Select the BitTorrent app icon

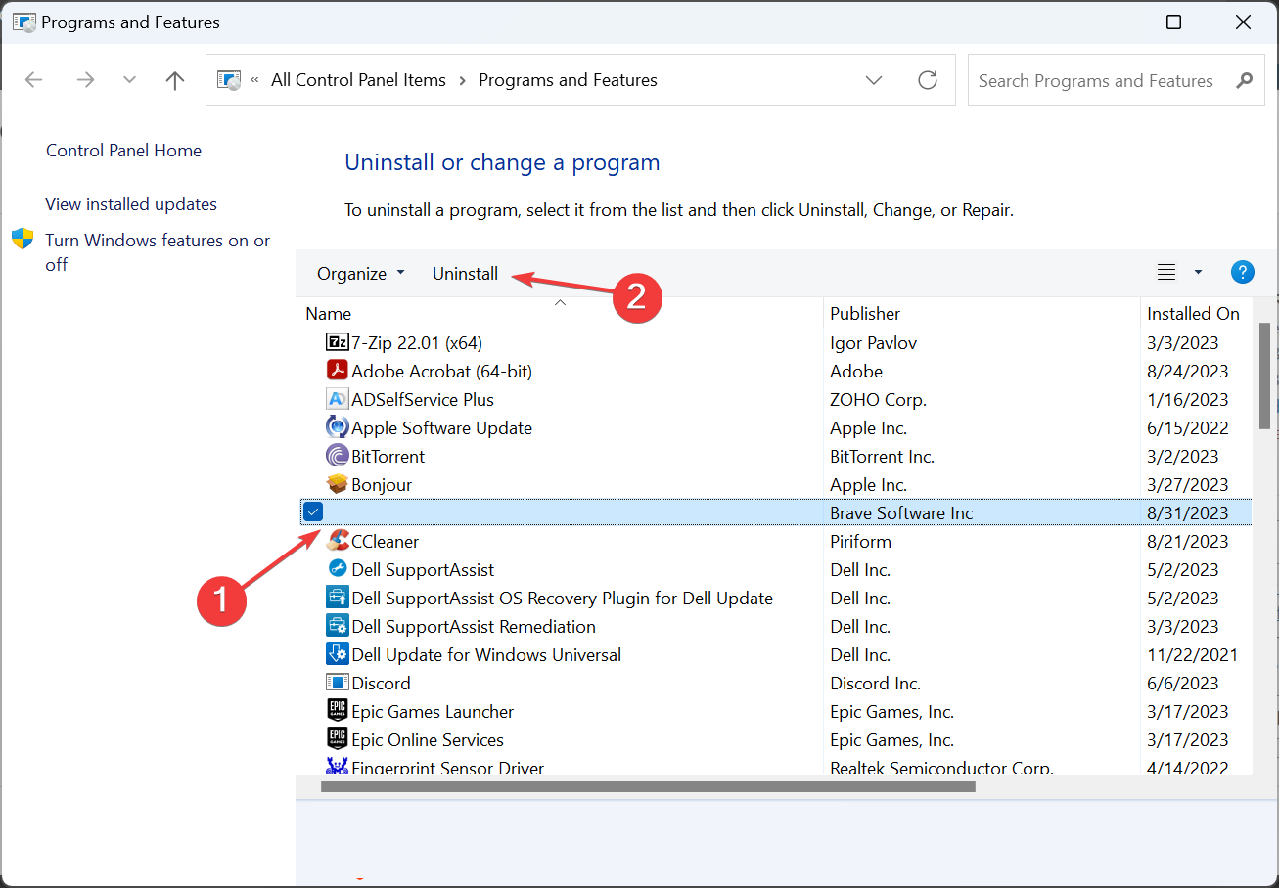click(x=337, y=456)
